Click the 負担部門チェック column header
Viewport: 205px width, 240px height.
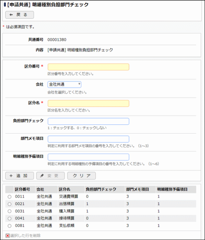point(101,190)
